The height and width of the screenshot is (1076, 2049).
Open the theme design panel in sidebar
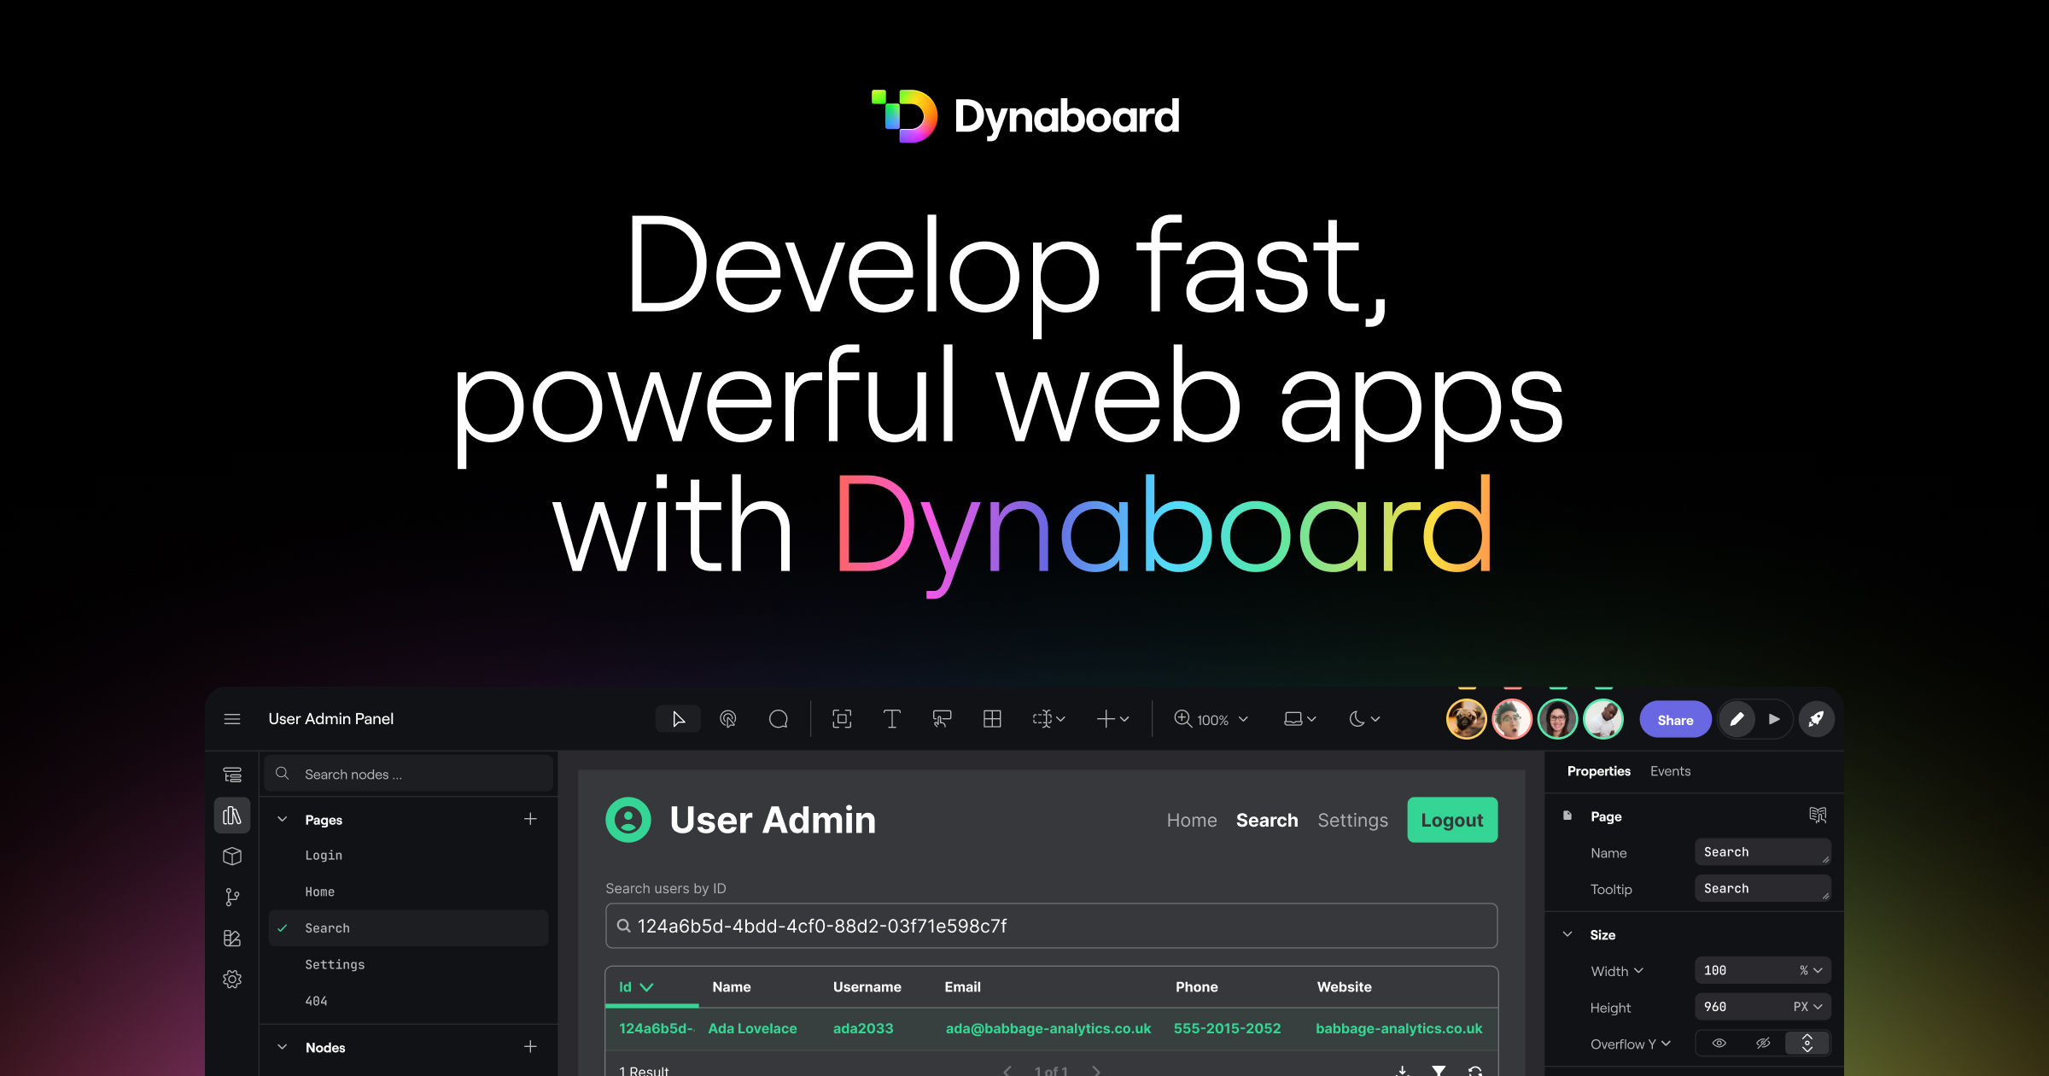tap(232, 937)
